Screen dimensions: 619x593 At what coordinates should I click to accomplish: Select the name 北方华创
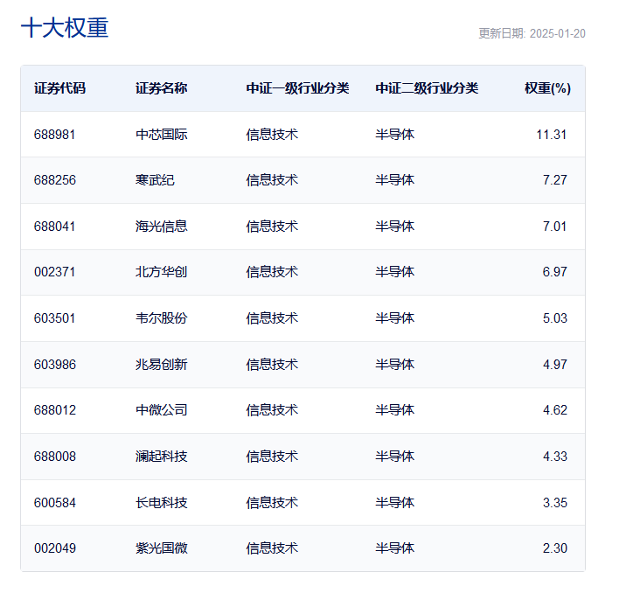tap(162, 272)
